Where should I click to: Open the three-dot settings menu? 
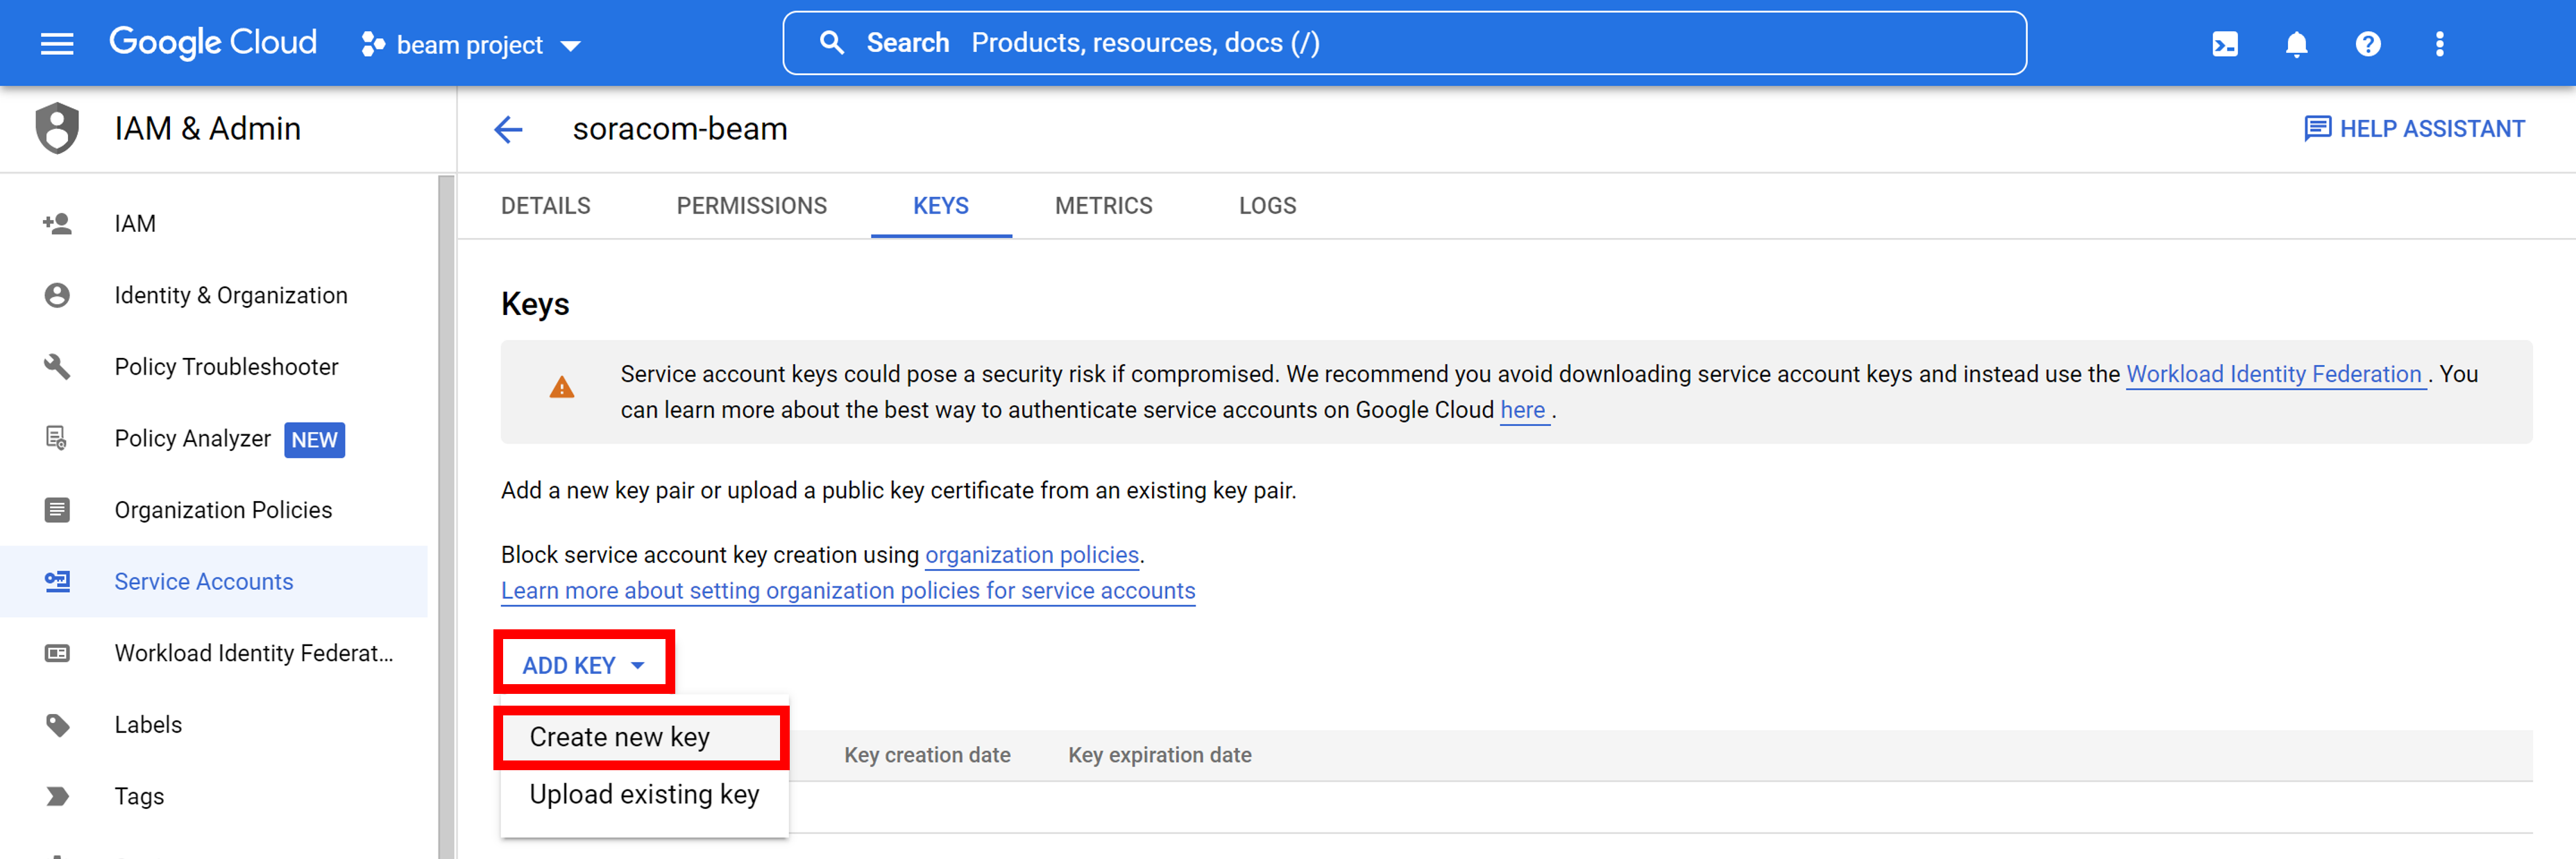tap(2439, 44)
